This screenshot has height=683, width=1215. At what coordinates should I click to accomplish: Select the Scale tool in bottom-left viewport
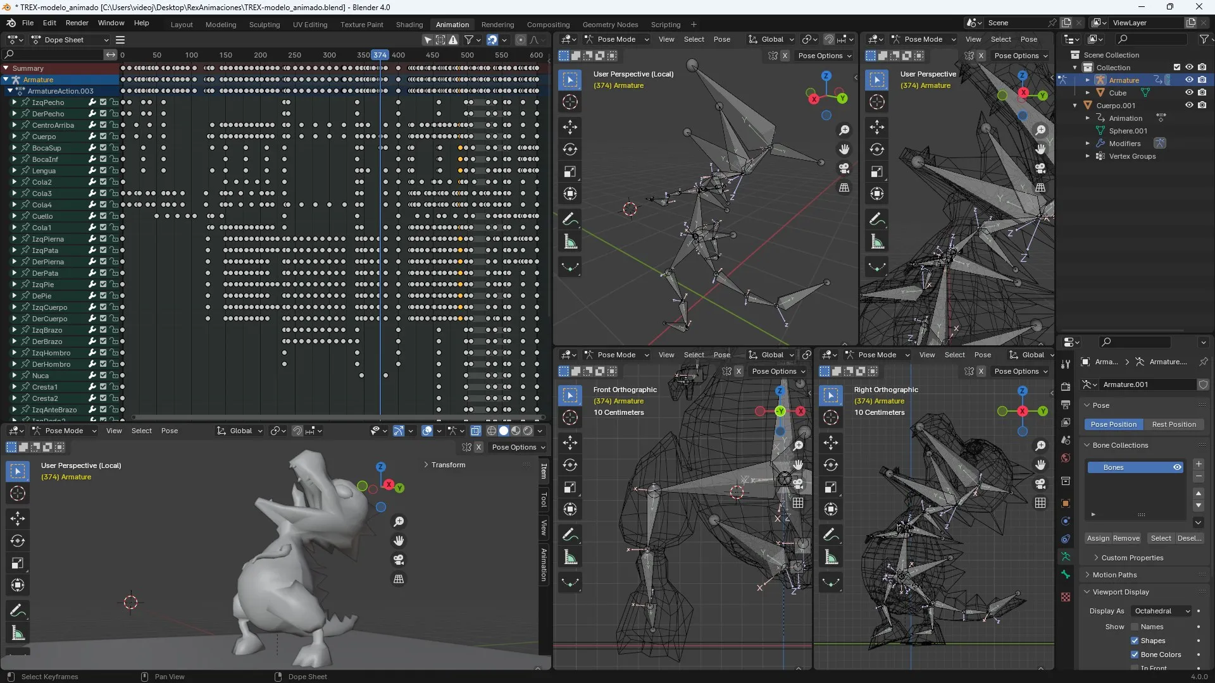(x=18, y=563)
